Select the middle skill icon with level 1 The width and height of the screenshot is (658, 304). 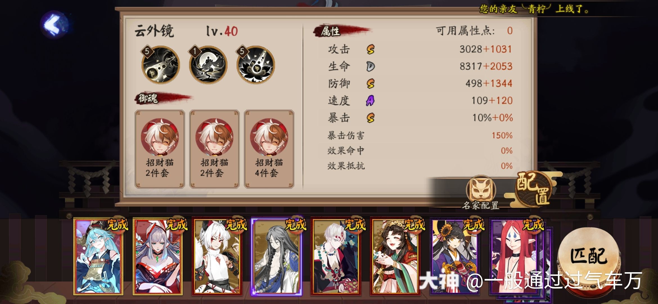[x=208, y=65]
